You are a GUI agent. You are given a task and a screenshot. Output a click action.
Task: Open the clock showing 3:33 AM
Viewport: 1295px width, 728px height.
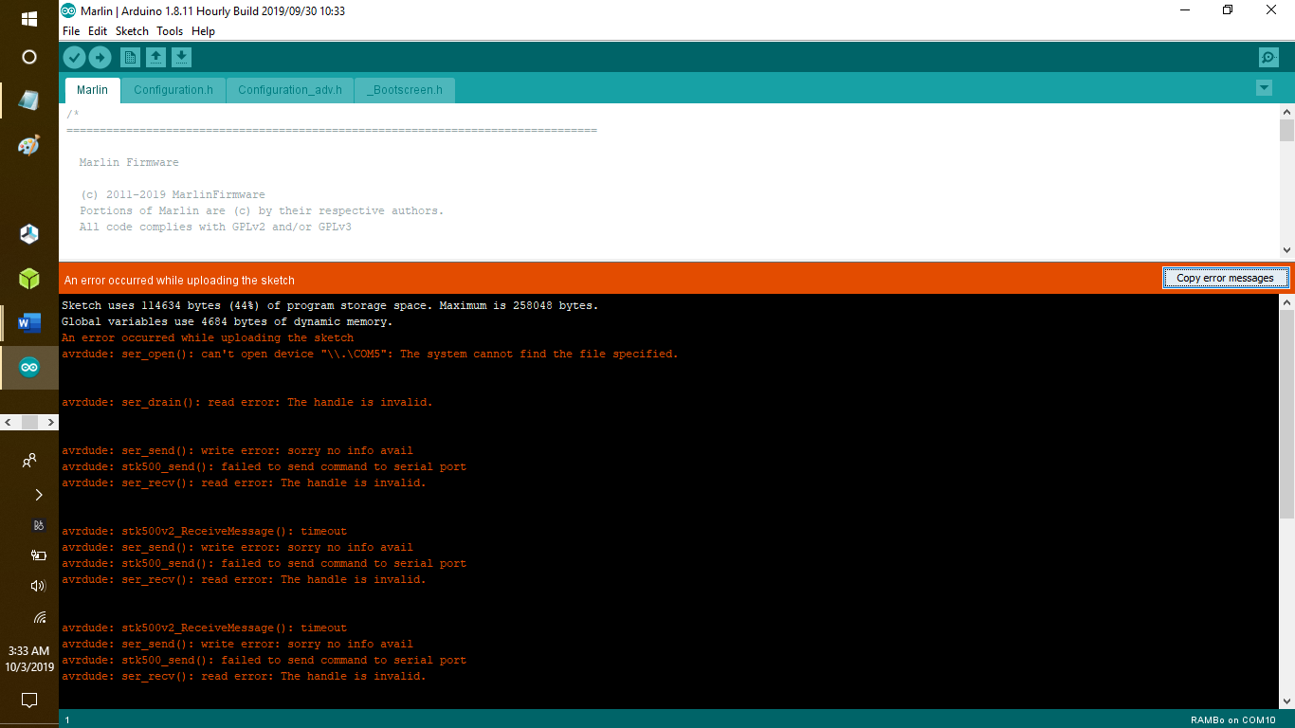point(29,659)
